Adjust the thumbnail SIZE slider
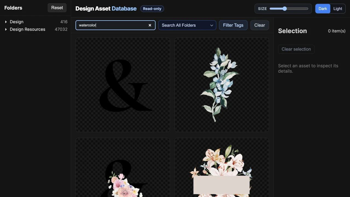This screenshot has width=350, height=197. pos(289,8)
